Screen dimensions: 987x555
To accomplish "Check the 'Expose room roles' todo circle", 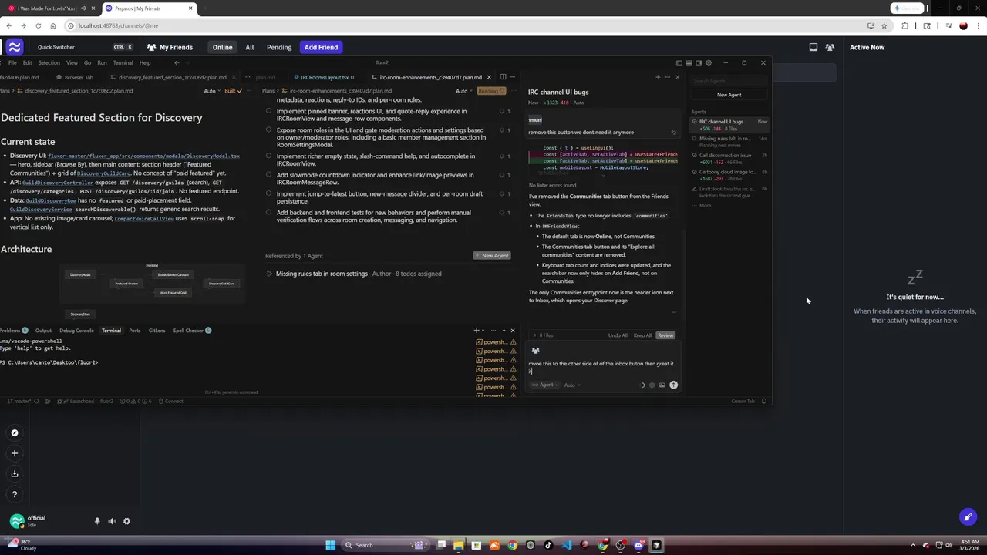I will point(268,129).
